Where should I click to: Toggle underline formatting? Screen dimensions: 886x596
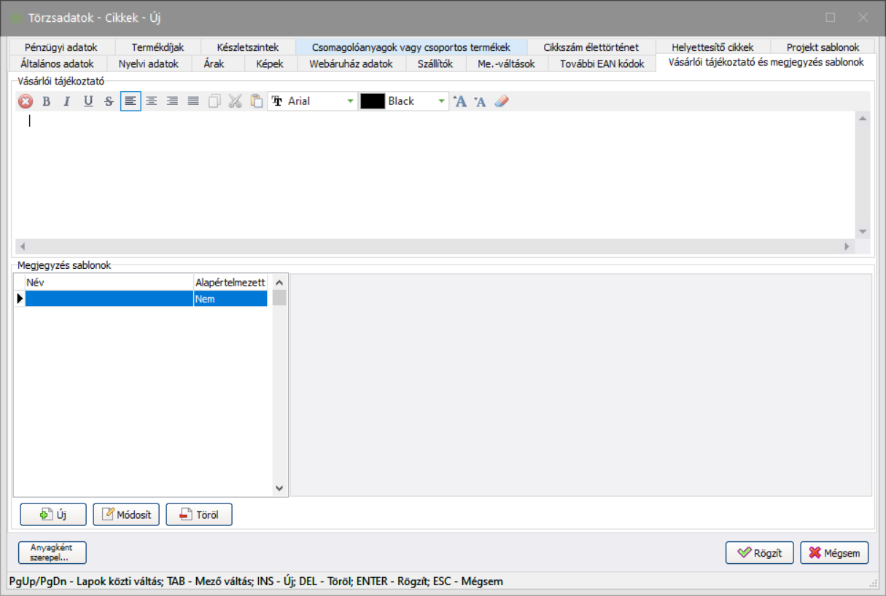[88, 102]
